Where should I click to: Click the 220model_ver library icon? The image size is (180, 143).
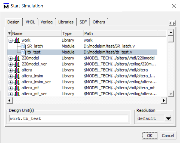[x=17, y=64]
